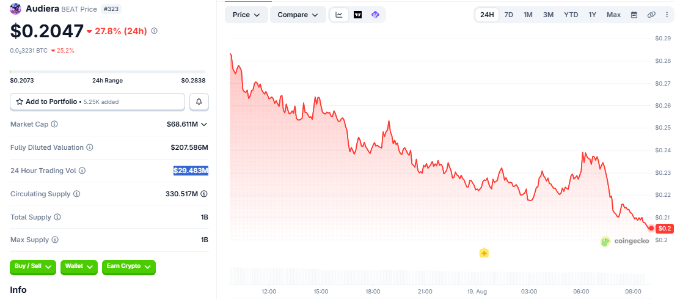Click the $0.2838 range high value
The image size is (680, 299).
(x=194, y=81)
